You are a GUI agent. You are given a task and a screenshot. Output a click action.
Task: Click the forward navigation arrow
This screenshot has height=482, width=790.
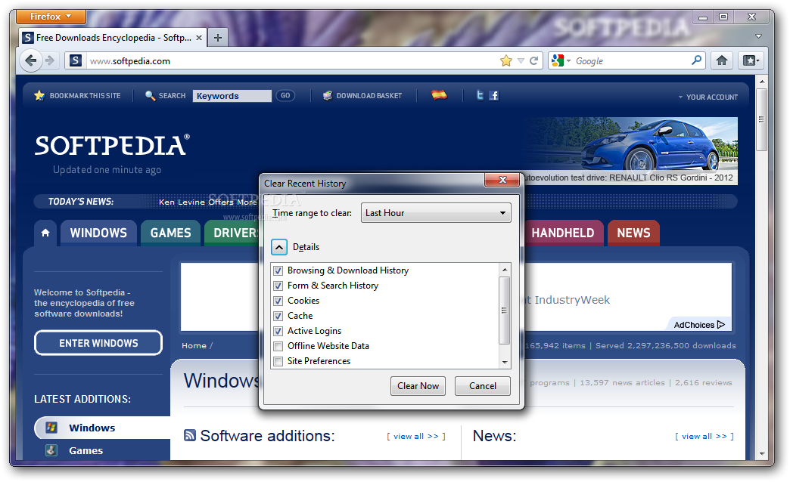pos(50,61)
